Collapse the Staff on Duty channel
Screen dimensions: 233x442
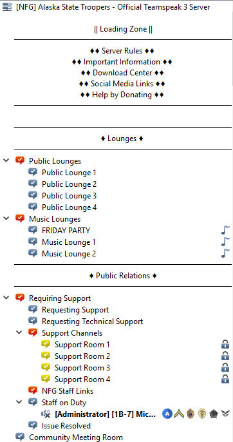click(19, 402)
